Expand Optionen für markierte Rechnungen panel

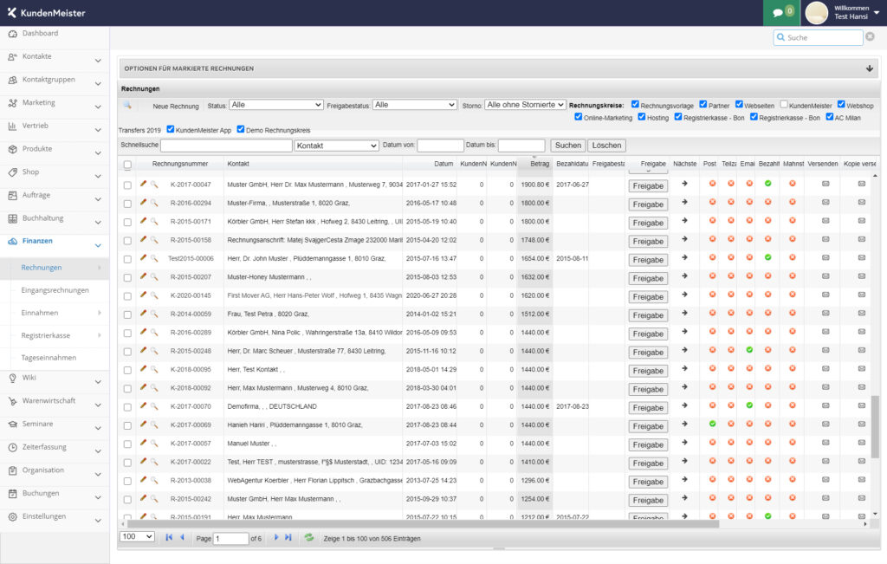(x=869, y=68)
